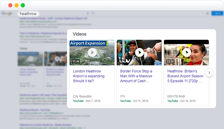The height and width of the screenshot is (129, 224).
Task: Click the microphone icon in the search bar
Action: point(88,13)
